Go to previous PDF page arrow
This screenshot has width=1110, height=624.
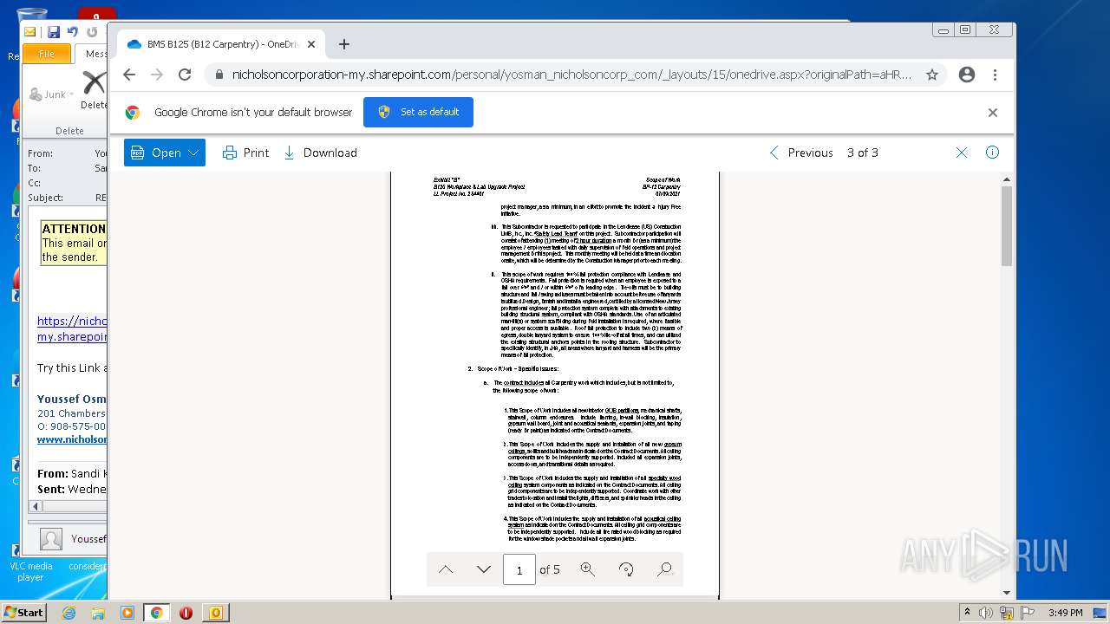click(x=446, y=569)
